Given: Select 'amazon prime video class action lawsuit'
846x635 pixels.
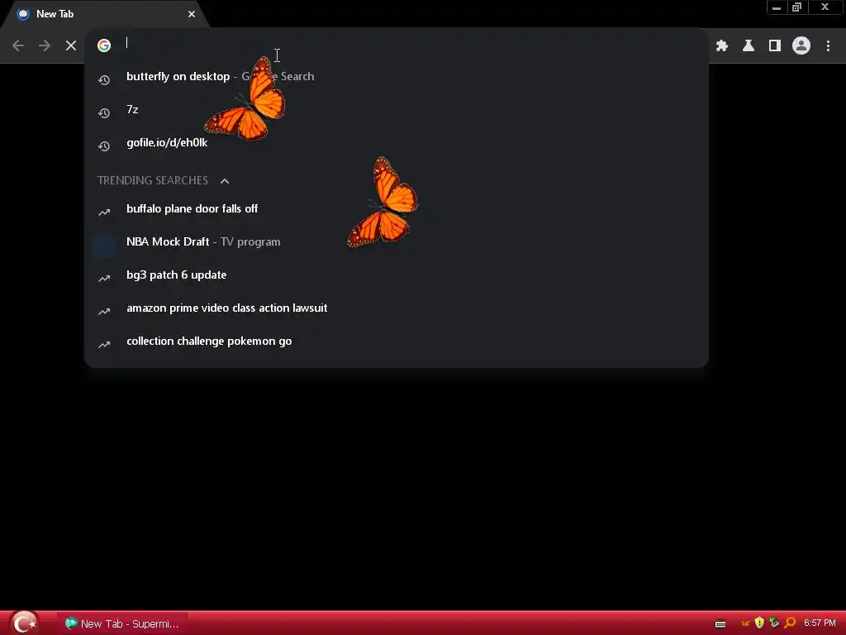Looking at the screenshot, I should (x=396, y=308).
